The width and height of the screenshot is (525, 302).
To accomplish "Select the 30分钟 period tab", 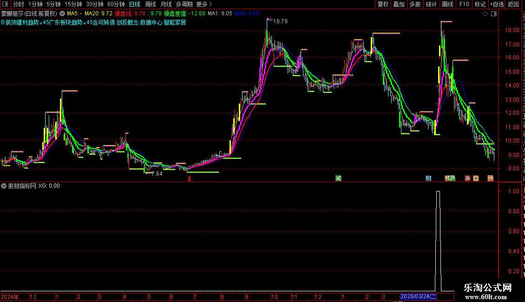I will (95, 4).
